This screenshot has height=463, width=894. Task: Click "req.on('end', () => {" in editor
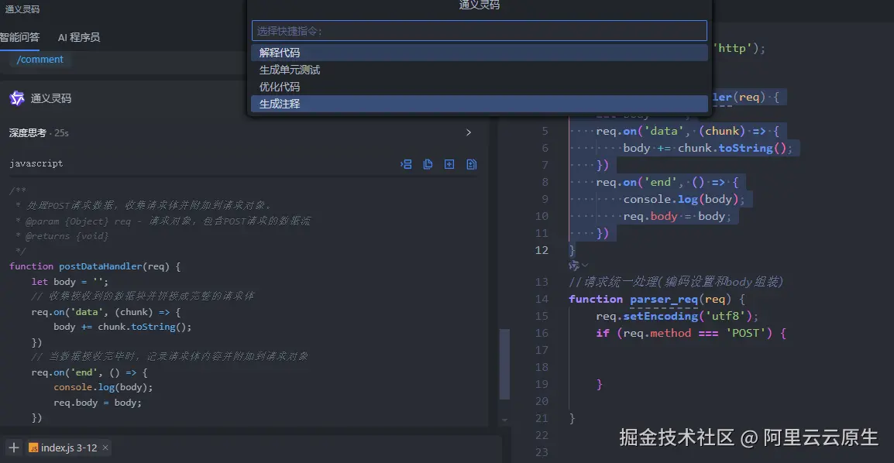[667, 182]
